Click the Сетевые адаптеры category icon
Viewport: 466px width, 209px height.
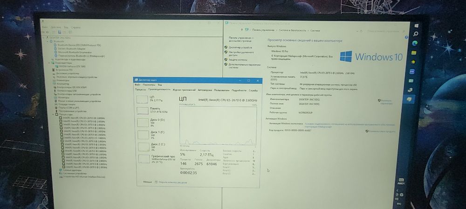pyautogui.click(x=61, y=170)
